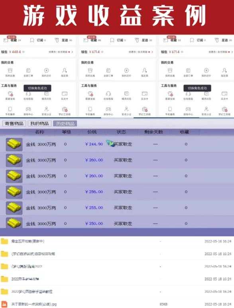Tap 订阅 bookmark icon in left phone screen

[x=32, y=40]
